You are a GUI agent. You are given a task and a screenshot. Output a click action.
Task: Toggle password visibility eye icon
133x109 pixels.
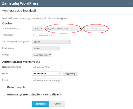60,74
